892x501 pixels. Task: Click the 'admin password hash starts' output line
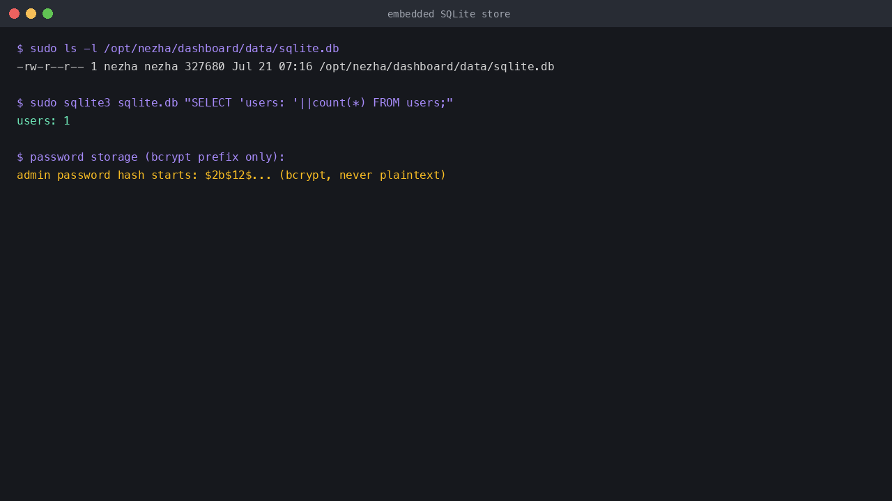(231, 175)
